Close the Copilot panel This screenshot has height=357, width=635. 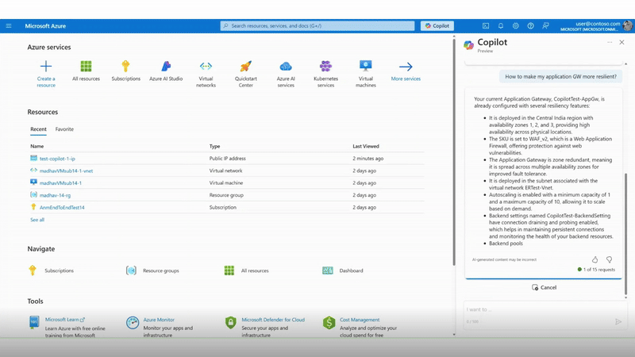[x=622, y=42]
